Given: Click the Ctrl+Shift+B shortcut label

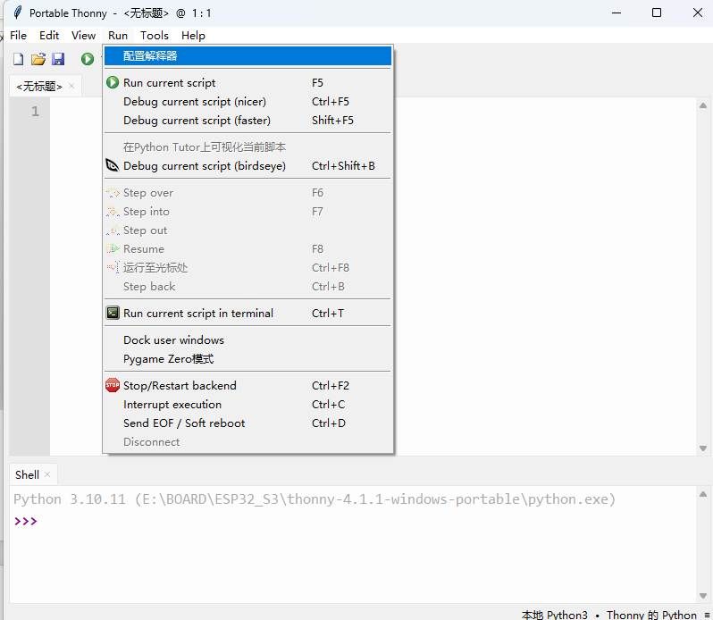Looking at the screenshot, I should coord(343,166).
